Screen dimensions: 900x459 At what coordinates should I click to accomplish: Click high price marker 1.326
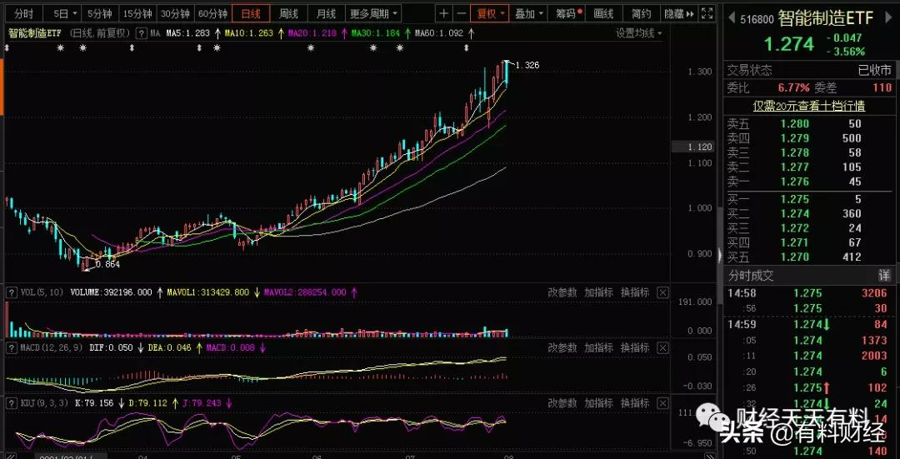(527, 66)
